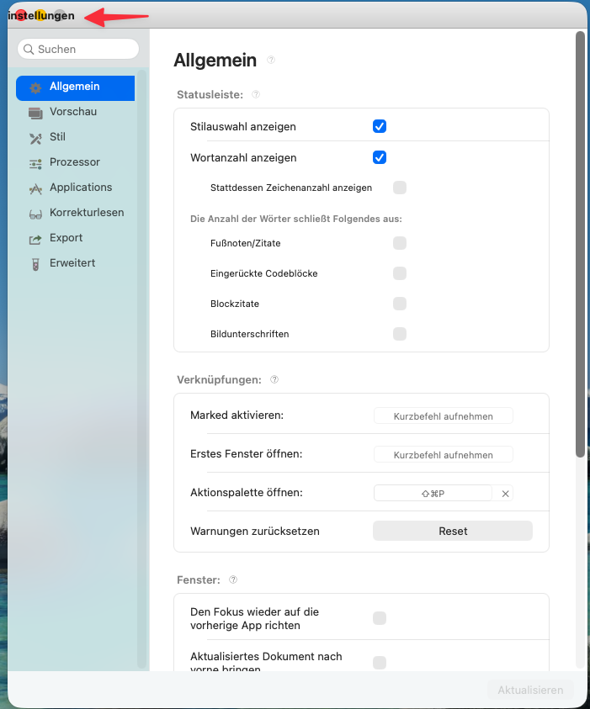Click the Suchen search field
590x709 pixels.
tap(78, 49)
